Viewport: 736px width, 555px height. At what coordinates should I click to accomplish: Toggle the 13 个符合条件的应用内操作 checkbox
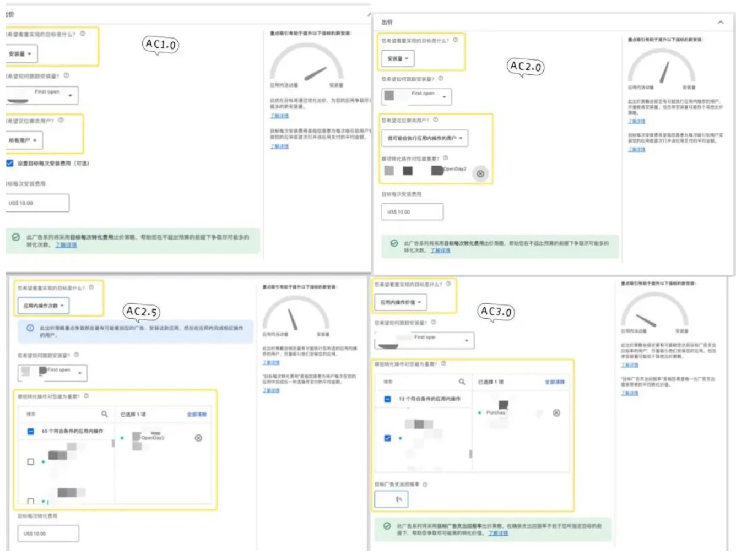[x=387, y=399]
